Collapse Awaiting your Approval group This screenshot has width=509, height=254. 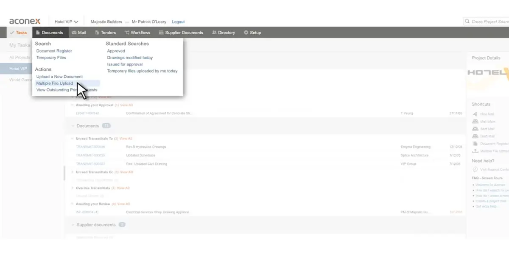tap(73, 105)
